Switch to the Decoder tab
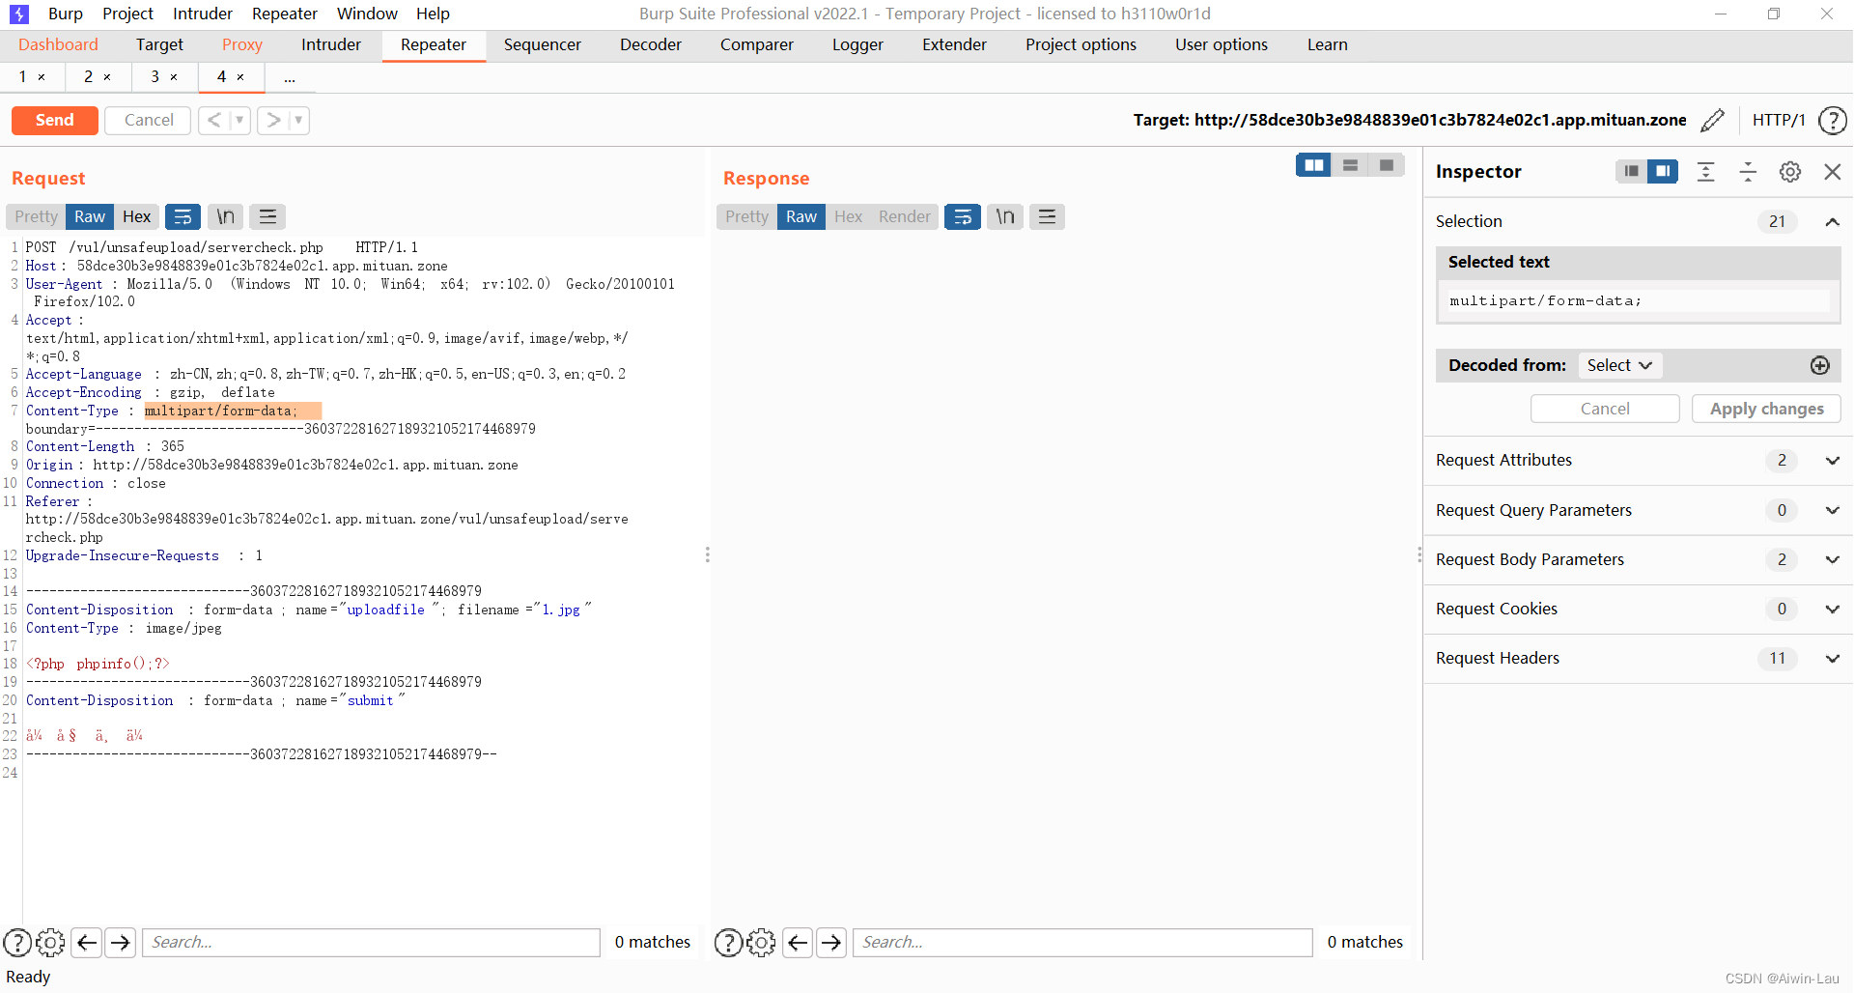1854x993 pixels. click(x=651, y=44)
